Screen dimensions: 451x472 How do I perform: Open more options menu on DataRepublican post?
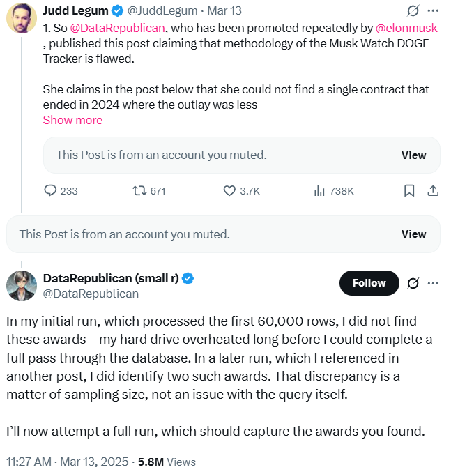point(433,283)
